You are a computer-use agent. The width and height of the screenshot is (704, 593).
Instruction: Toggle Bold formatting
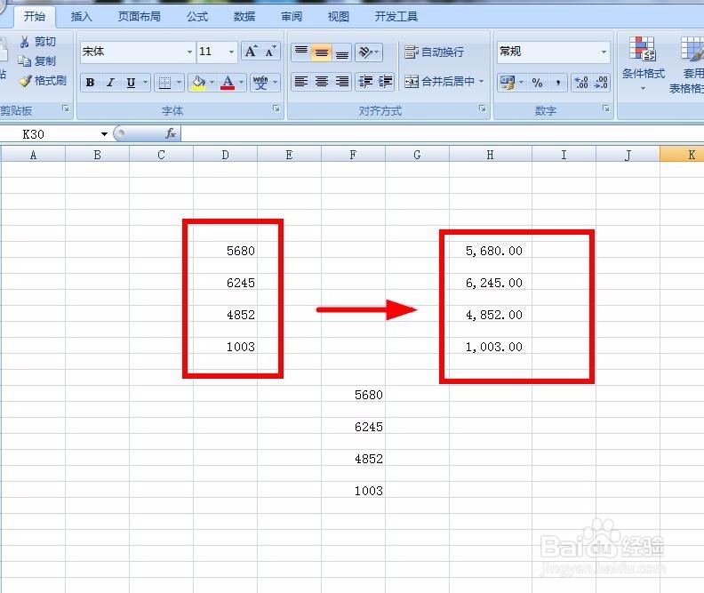coord(91,83)
